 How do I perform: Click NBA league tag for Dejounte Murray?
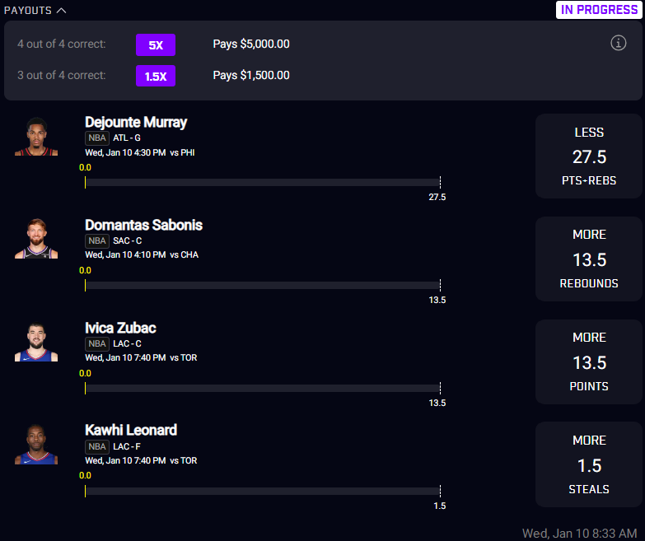(x=97, y=138)
